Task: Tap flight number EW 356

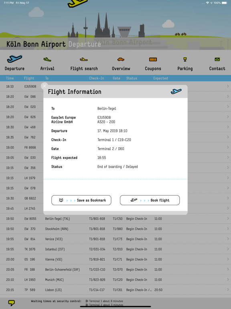Action: 30,168
